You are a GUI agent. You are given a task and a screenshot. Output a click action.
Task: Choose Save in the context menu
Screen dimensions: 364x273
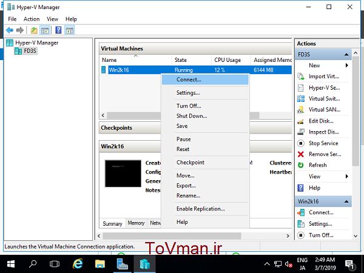coord(205,126)
